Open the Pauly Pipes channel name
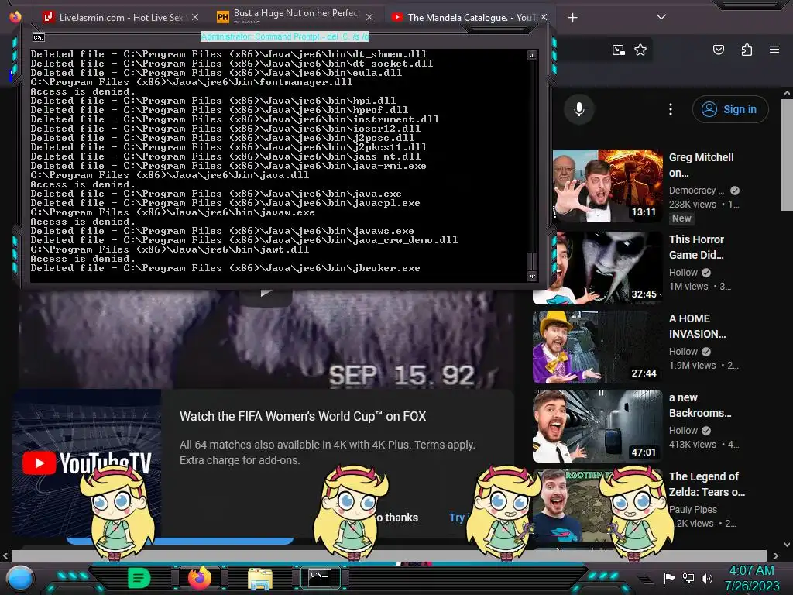 point(693,510)
